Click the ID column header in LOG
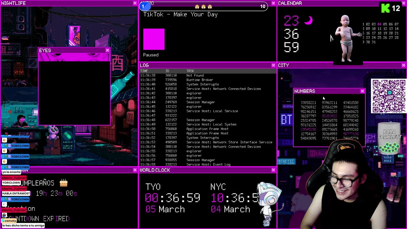 click(x=167, y=71)
